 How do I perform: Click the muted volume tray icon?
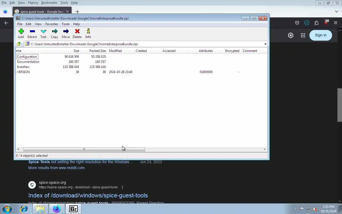click(315, 209)
